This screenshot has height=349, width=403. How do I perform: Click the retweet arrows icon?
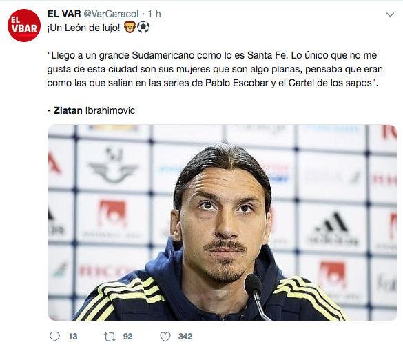click(x=110, y=337)
